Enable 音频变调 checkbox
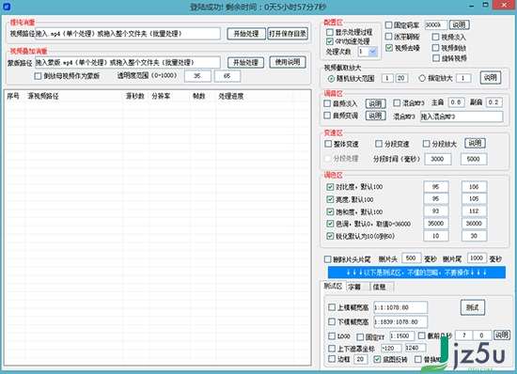This screenshot has height=374, width=517. coord(327,116)
